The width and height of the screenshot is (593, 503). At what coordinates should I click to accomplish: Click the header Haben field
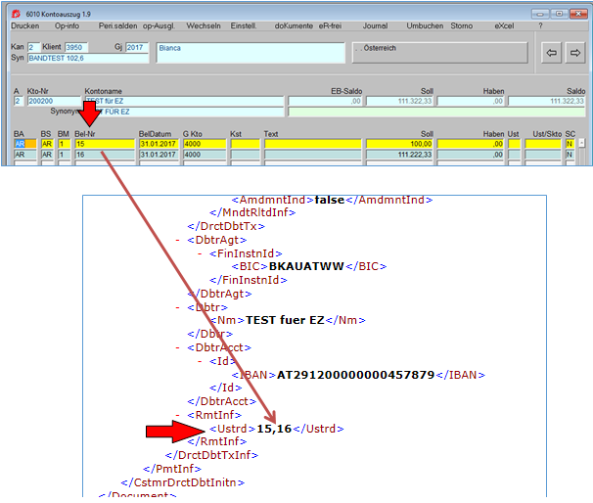coord(471,101)
